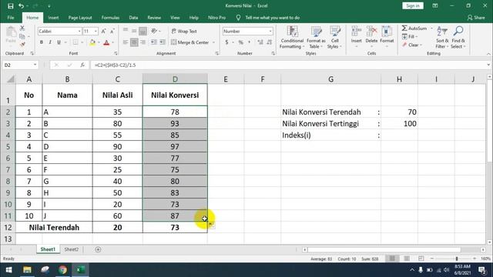Click the Insert Function fx icon
Screen dimensions: 493x277
pyautogui.click(x=82, y=65)
